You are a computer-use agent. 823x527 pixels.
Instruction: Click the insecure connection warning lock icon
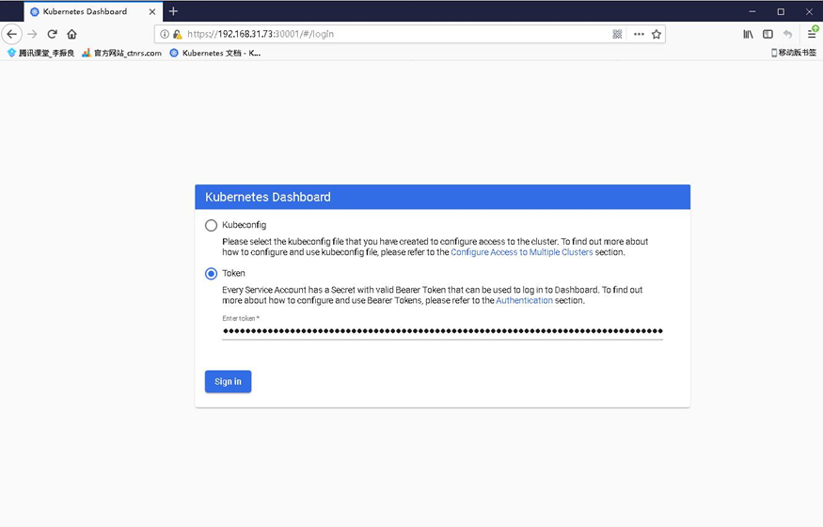pos(178,34)
